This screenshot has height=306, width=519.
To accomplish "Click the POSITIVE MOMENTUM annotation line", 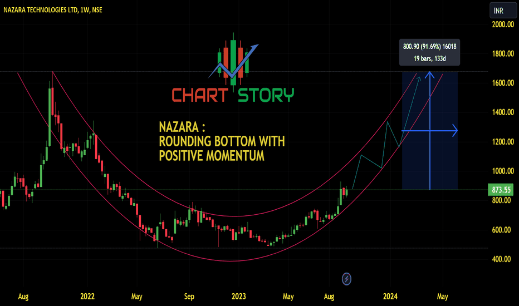I will click(x=212, y=155).
